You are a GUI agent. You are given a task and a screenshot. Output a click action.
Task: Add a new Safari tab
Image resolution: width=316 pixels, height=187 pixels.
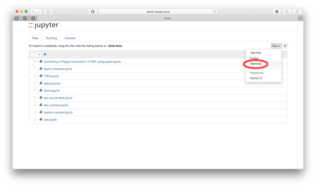[x=300, y=18]
